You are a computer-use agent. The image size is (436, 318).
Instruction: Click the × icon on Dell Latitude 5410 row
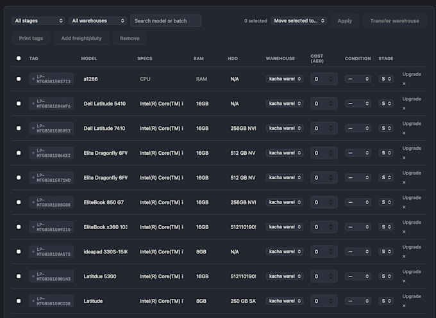click(x=404, y=108)
